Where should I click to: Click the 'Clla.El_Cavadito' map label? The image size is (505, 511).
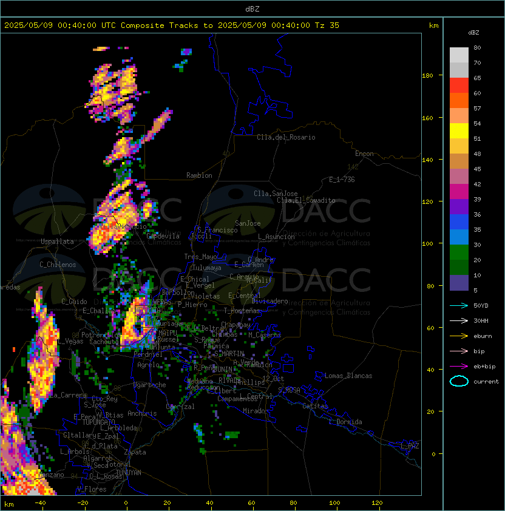[306, 200]
